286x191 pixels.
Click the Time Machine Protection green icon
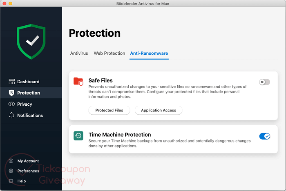[78, 136]
